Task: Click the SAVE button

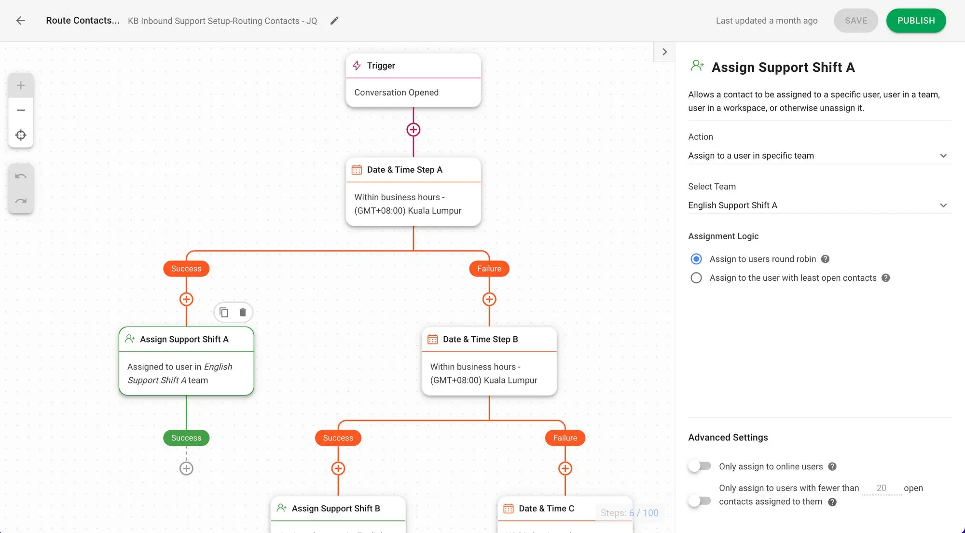Action: pos(855,20)
